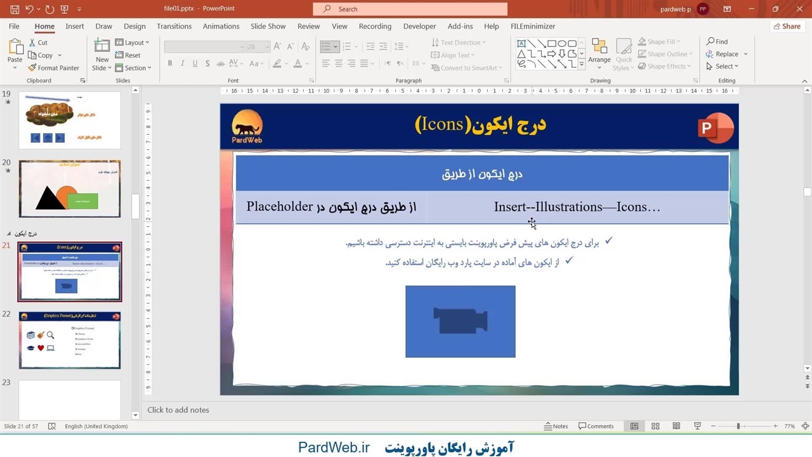Toggle the Comments pane in status bar
This screenshot has width=812, height=457.
click(x=596, y=426)
